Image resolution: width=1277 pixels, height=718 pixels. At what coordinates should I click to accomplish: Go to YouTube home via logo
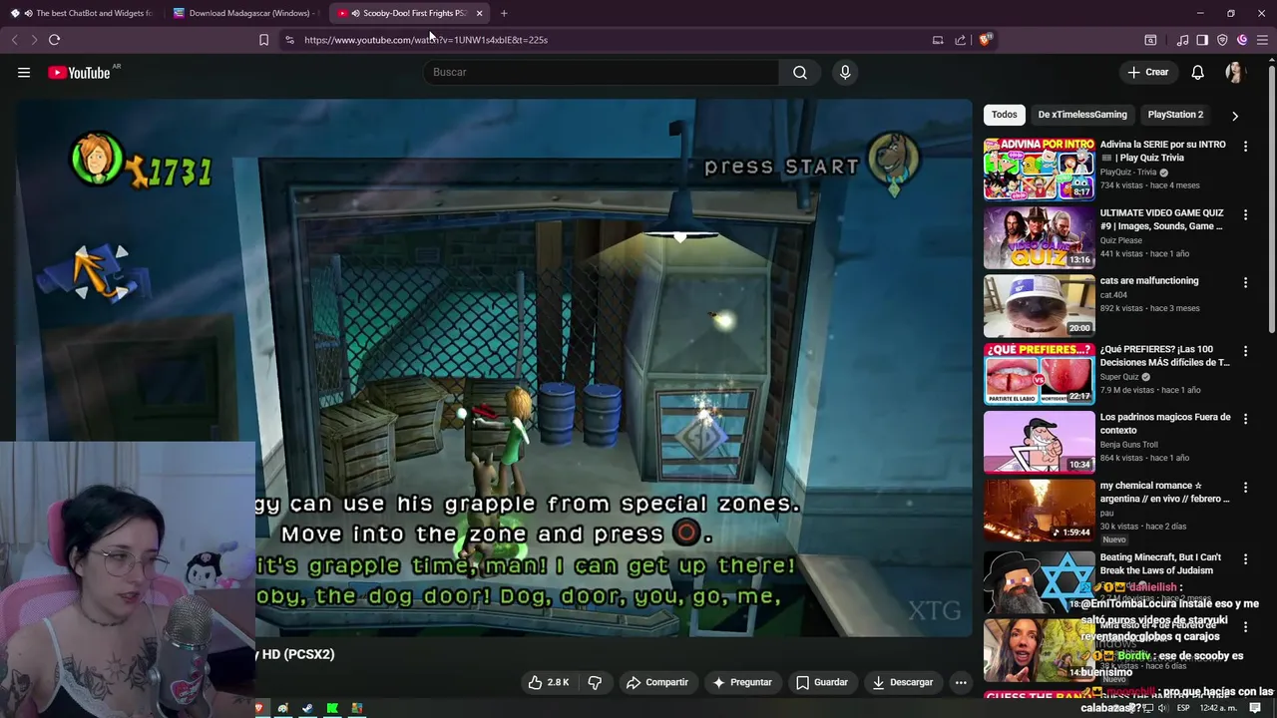(x=79, y=72)
